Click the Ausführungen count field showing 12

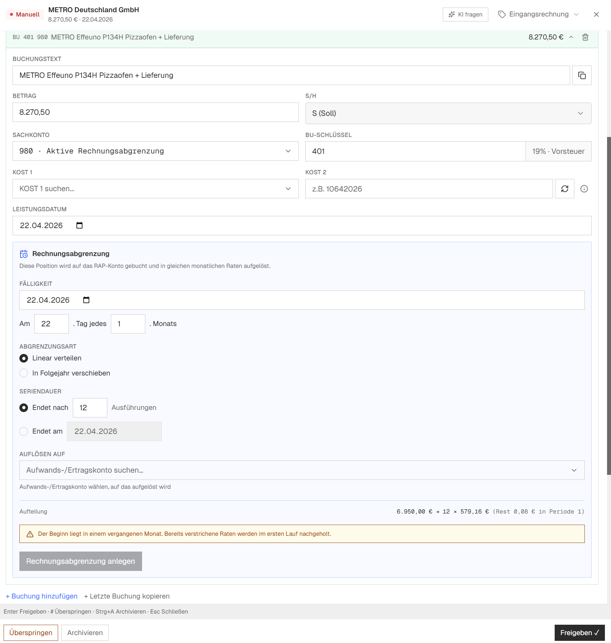[x=90, y=408]
